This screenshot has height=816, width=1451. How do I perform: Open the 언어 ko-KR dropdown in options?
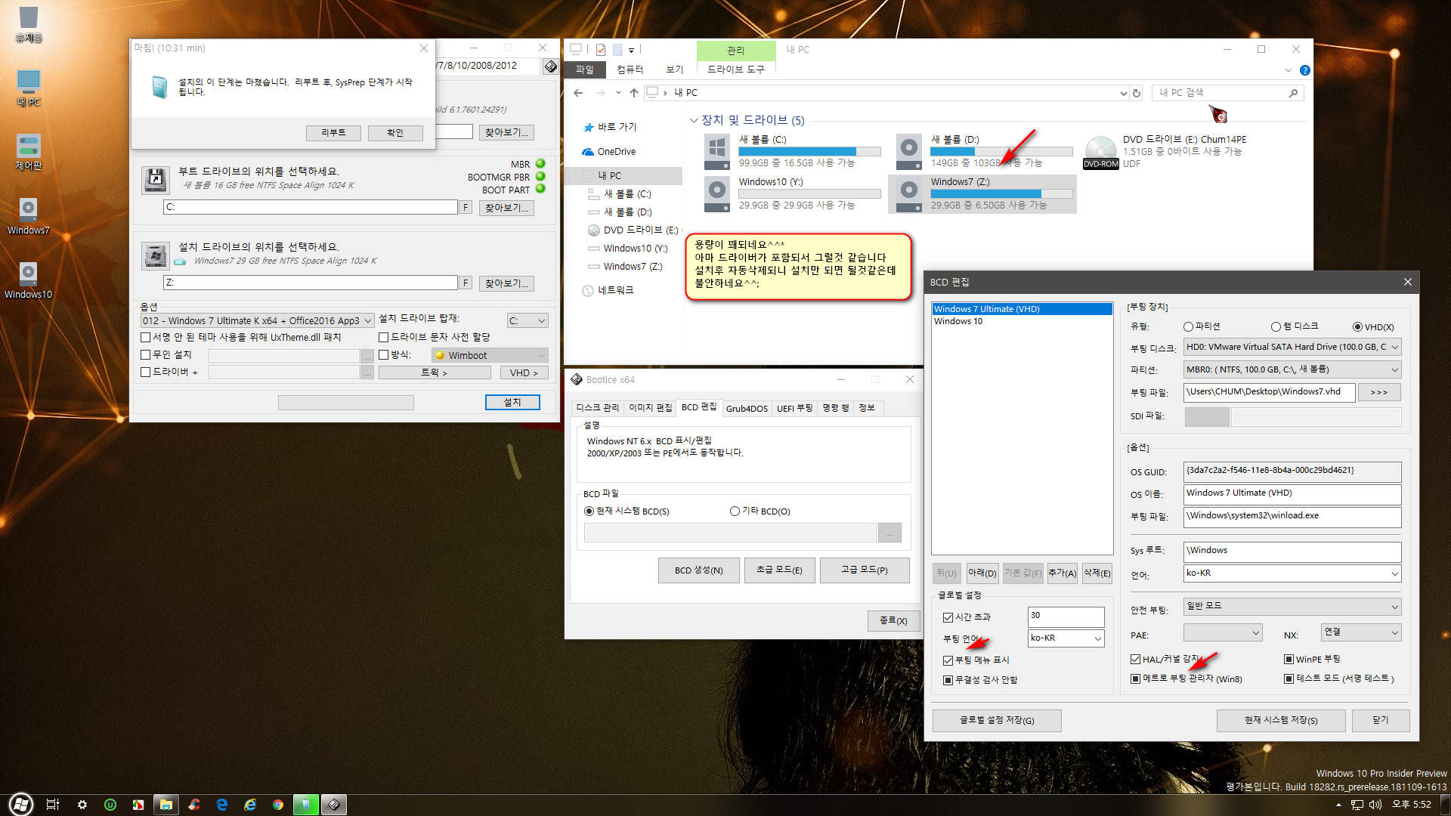coord(1292,573)
